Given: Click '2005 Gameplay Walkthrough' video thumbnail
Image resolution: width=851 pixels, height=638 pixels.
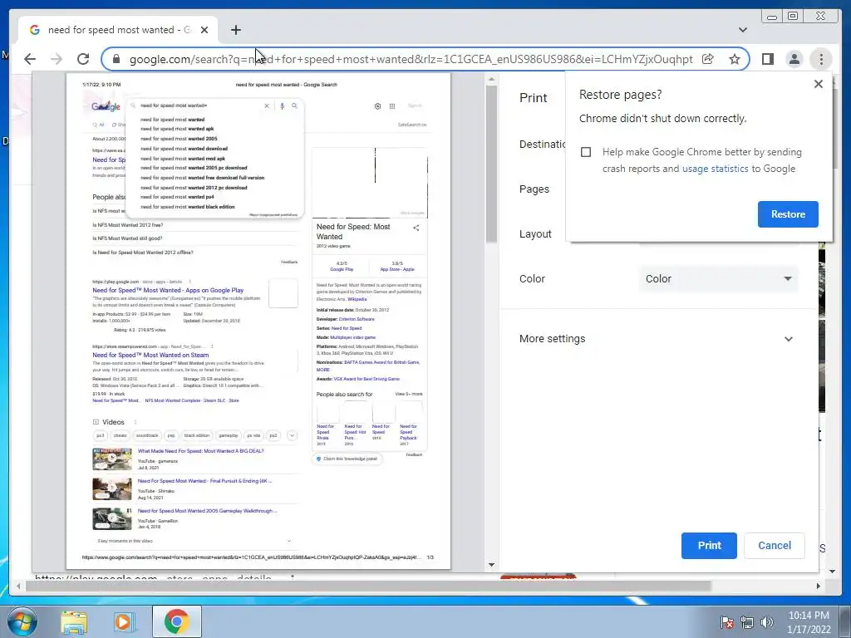Looking at the screenshot, I should pyautogui.click(x=112, y=518).
